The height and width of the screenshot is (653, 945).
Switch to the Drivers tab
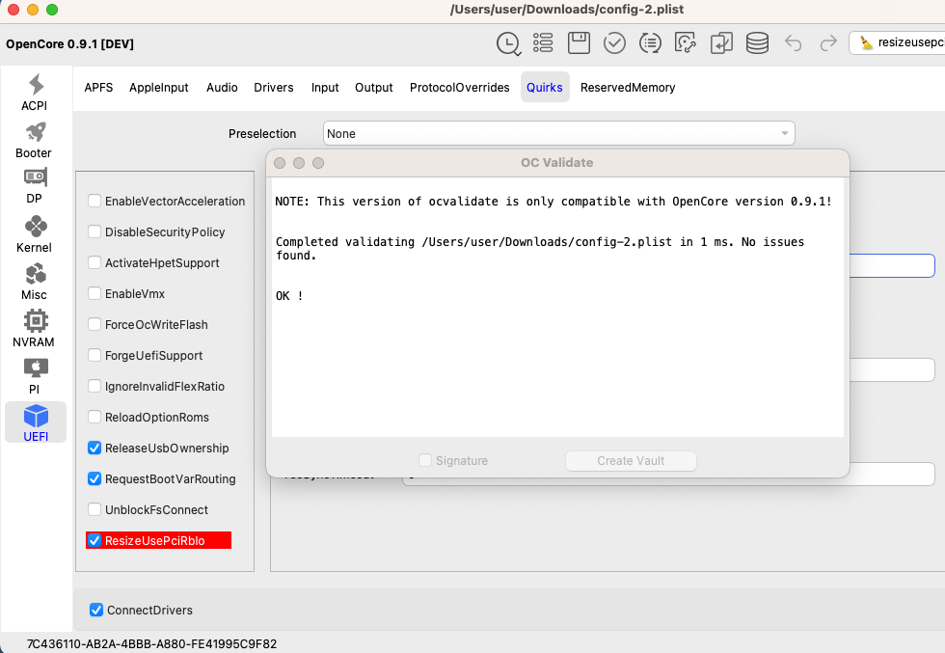[274, 87]
